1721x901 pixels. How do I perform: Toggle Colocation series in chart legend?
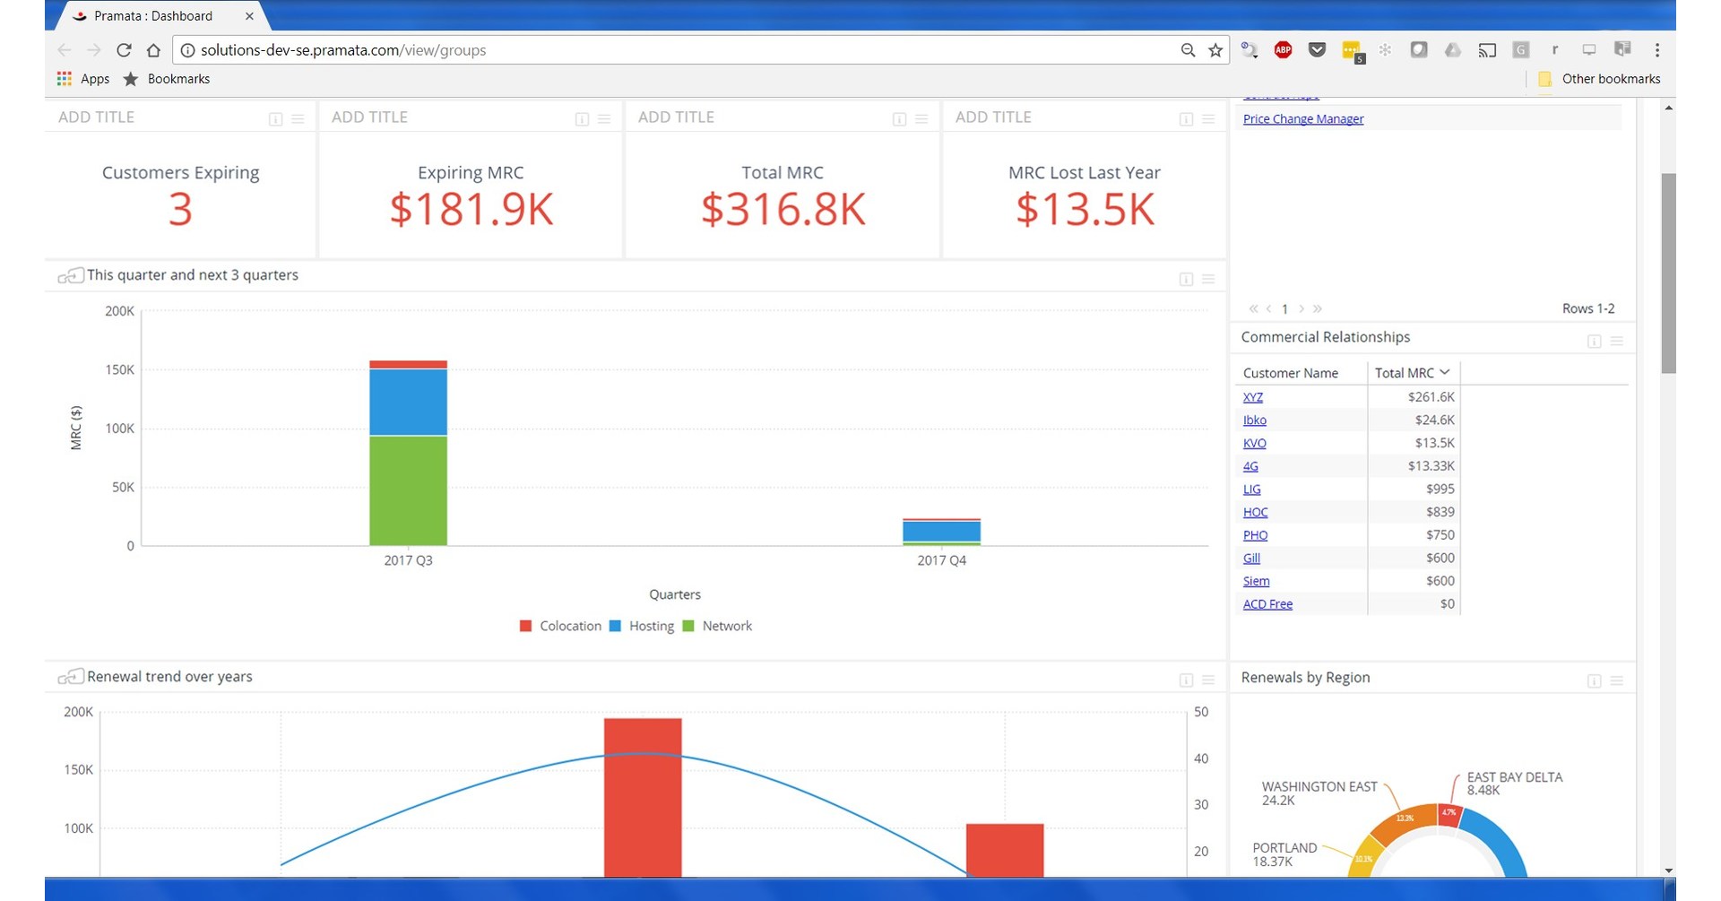[x=560, y=626]
